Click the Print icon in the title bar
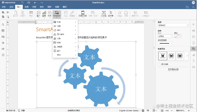 click(x=29, y=3)
